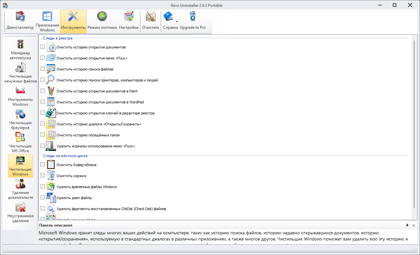420x255 pixels.
Task: Tick Очистить историю поиска файлов checkbox
Action: coord(43,69)
